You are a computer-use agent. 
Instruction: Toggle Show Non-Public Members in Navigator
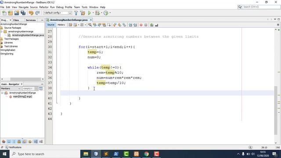[19, 141]
